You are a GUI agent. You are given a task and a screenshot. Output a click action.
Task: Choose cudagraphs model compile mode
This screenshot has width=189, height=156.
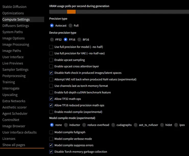[x=113, y=125]
